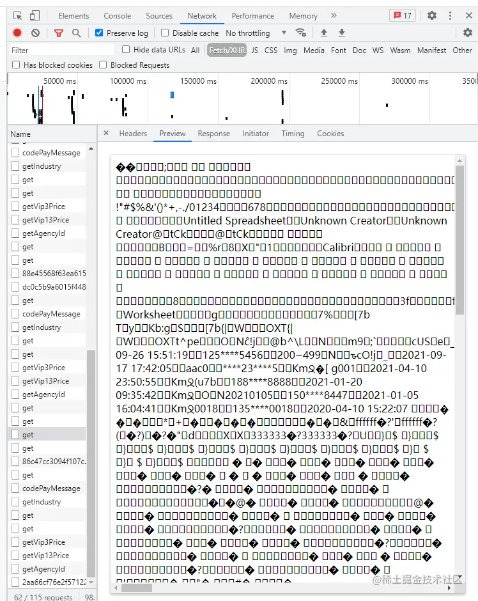
Task: Filter requests by WS
Action: [x=378, y=51]
